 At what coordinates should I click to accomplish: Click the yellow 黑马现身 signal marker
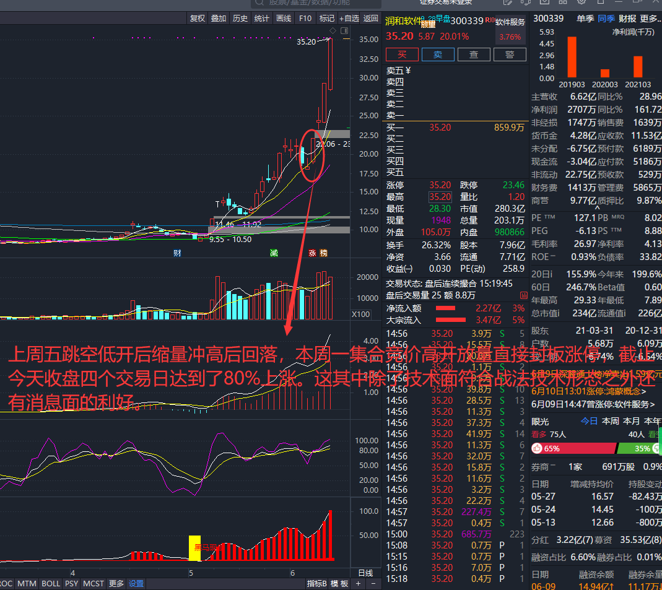[194, 548]
